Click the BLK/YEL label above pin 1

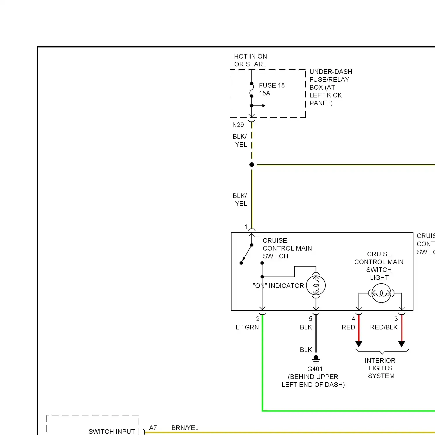[240, 200]
